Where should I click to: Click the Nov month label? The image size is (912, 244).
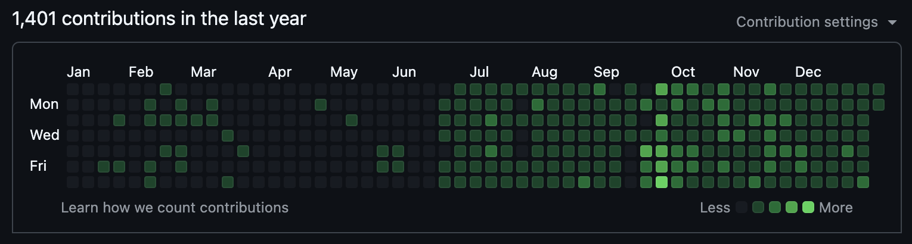(746, 72)
